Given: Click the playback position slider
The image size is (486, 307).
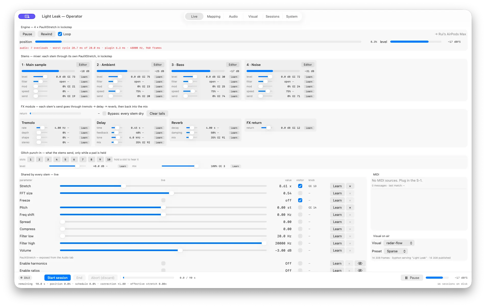Looking at the screenshot, I should pos(198,42).
